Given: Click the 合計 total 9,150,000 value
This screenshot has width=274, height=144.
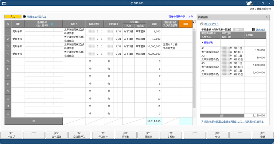Looking at the screenshot, I should [x=255, y=115].
